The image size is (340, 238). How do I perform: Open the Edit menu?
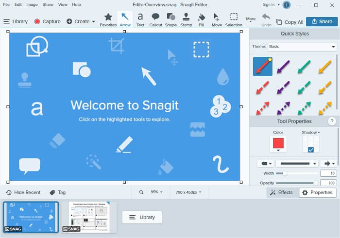point(18,4)
